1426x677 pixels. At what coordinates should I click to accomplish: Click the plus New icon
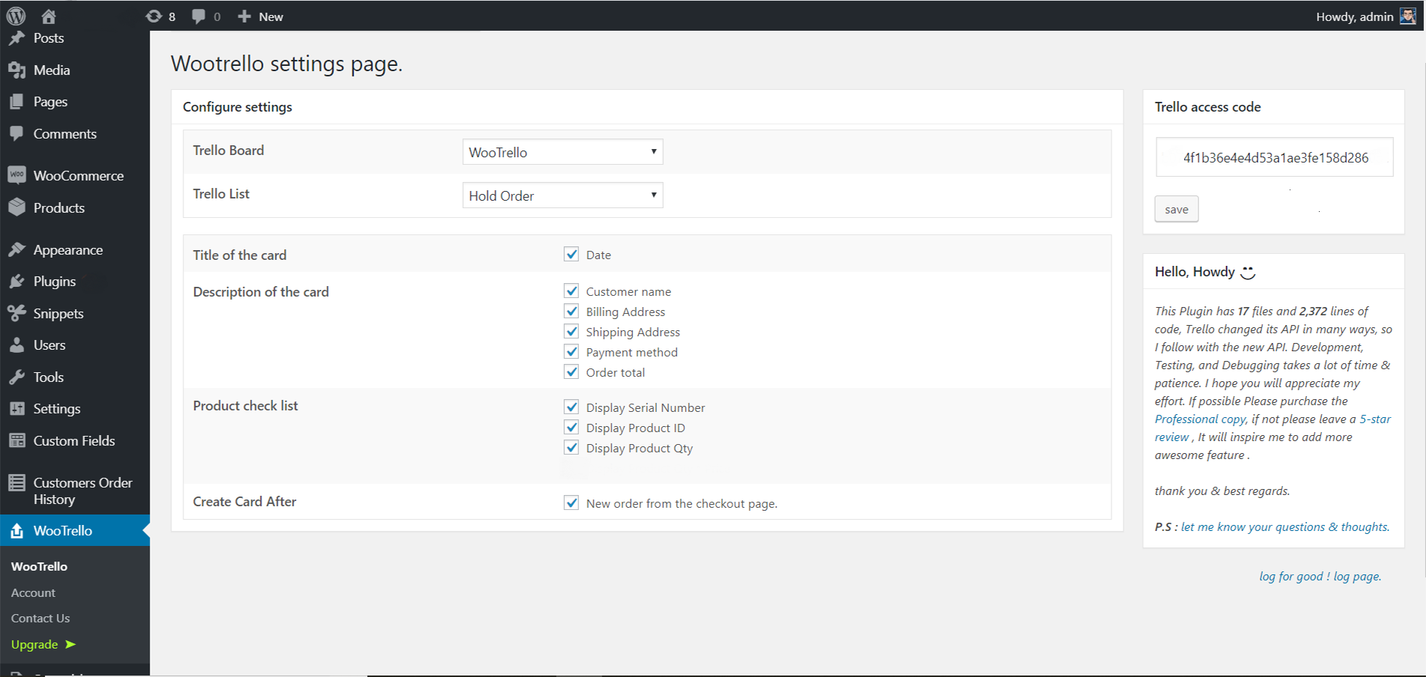pyautogui.click(x=244, y=16)
